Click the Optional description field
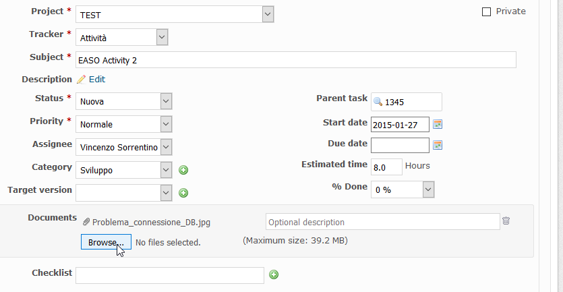The width and height of the screenshot is (563, 292). (383, 222)
